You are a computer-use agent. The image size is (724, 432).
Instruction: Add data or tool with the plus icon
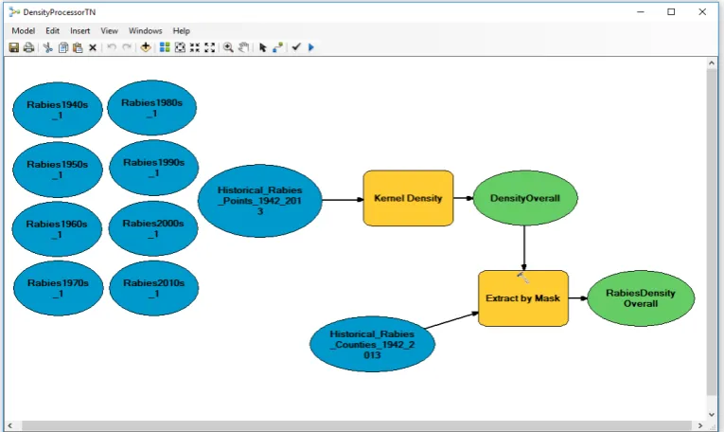tap(146, 47)
